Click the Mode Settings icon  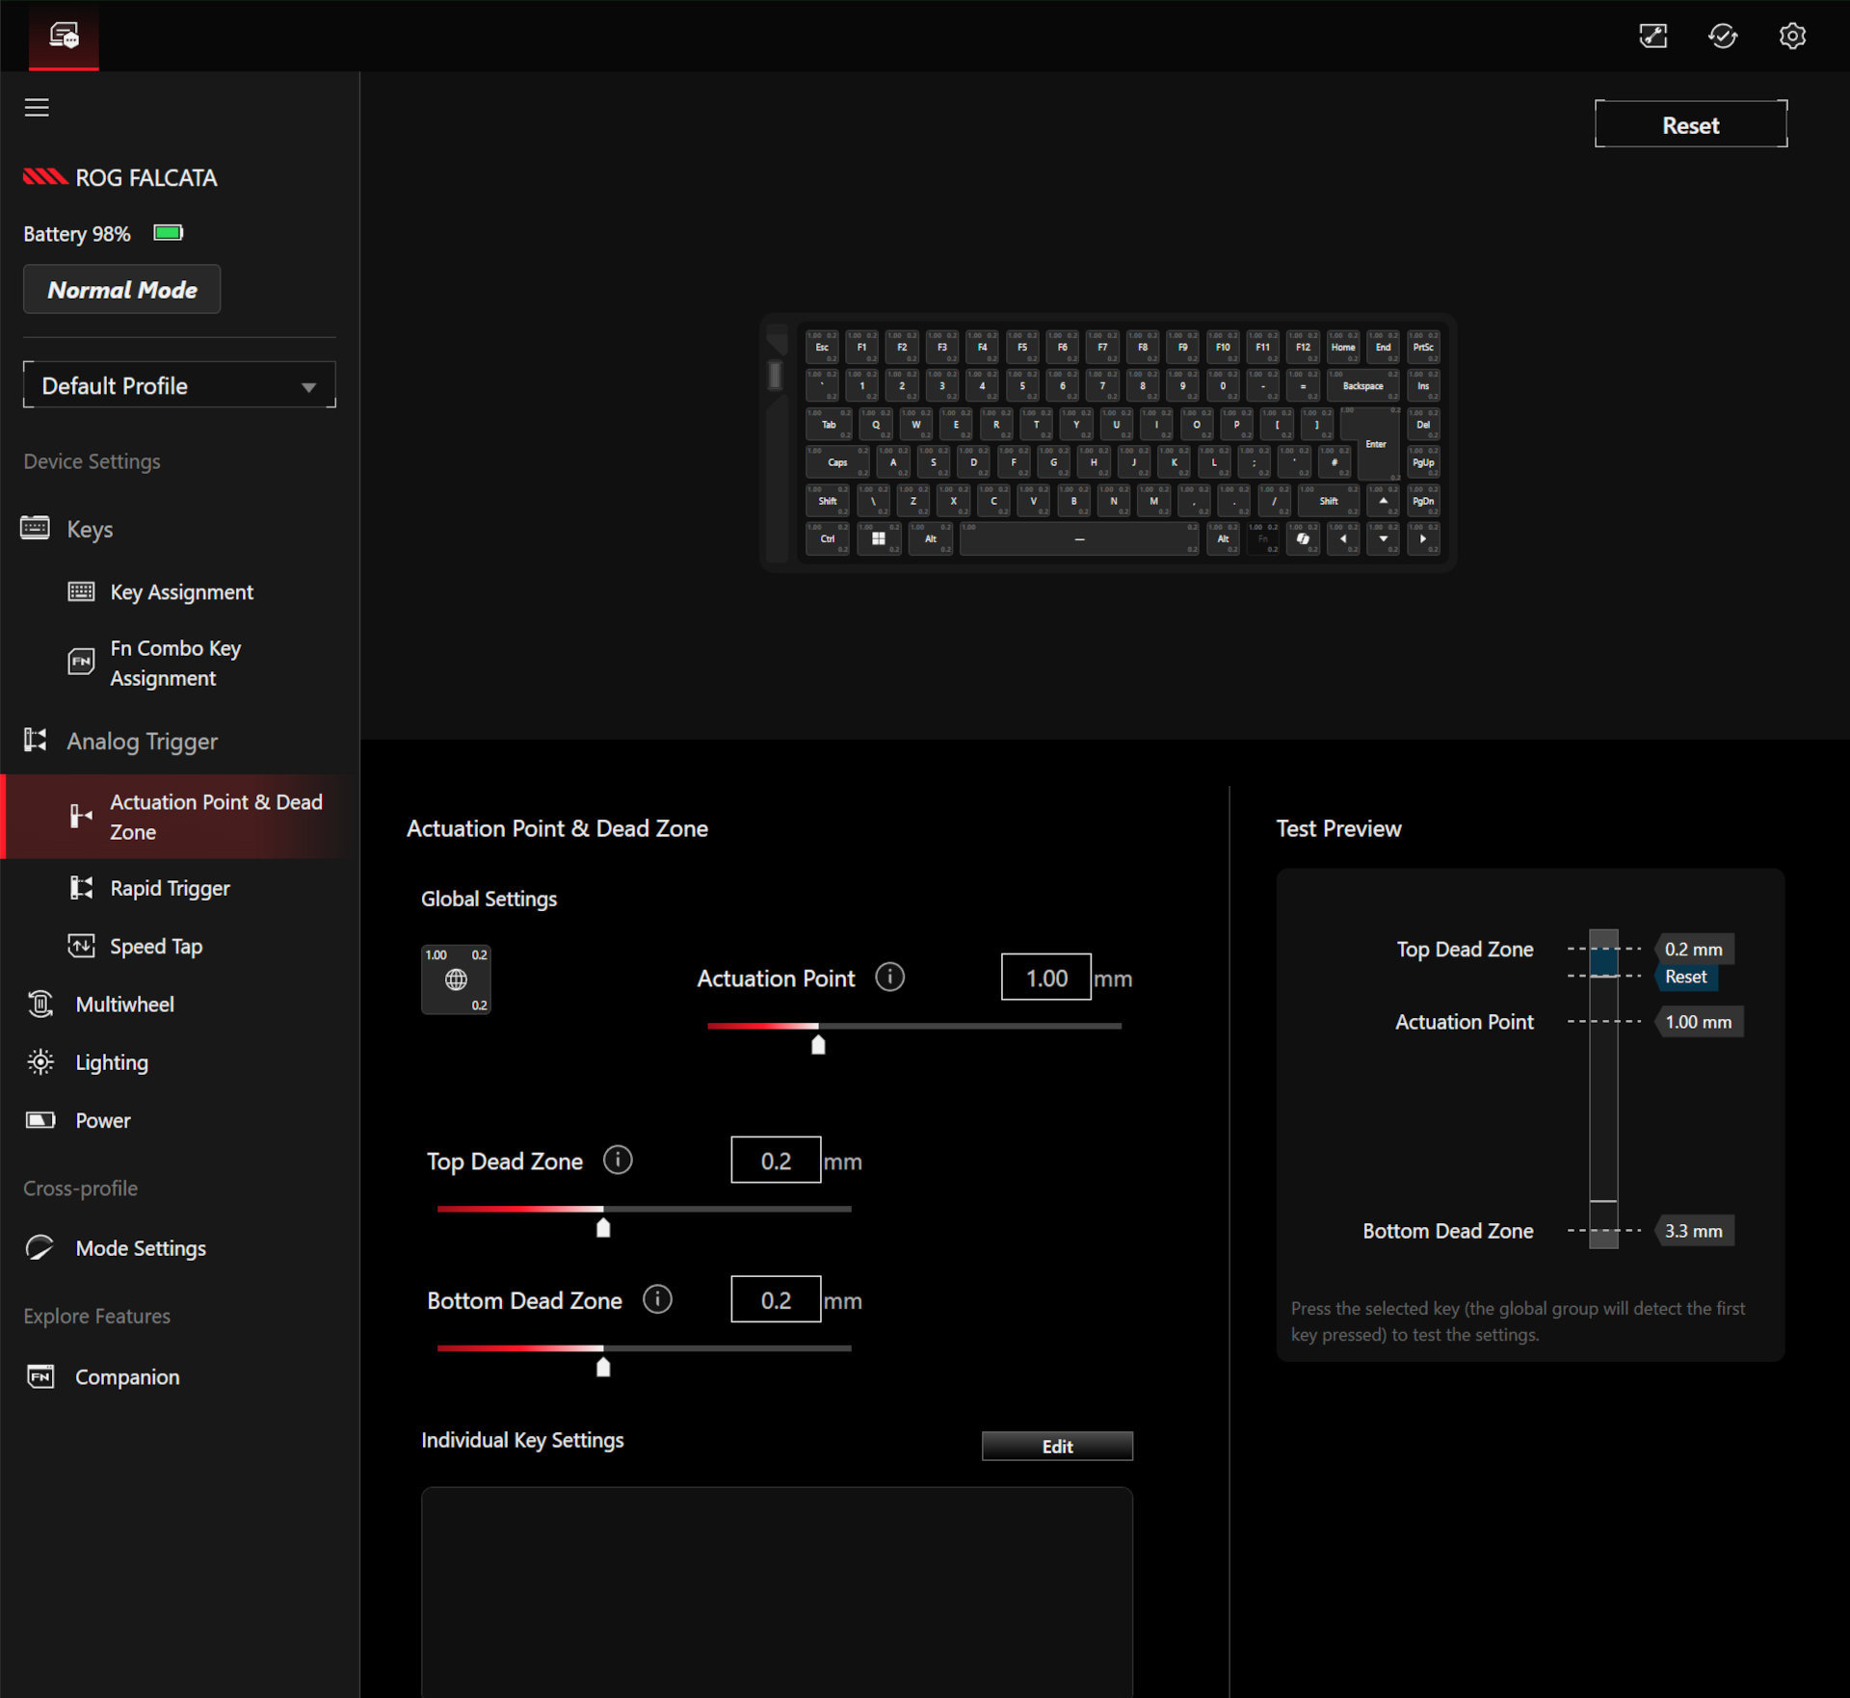point(40,1247)
